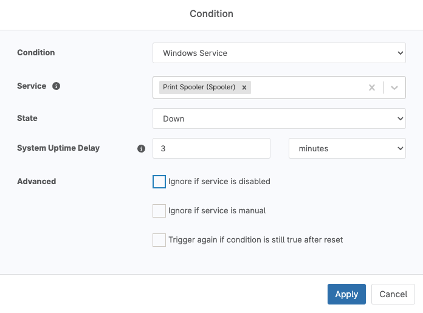The image size is (423, 313).
Task: Open the minutes time unit dropdown
Action: click(347, 148)
